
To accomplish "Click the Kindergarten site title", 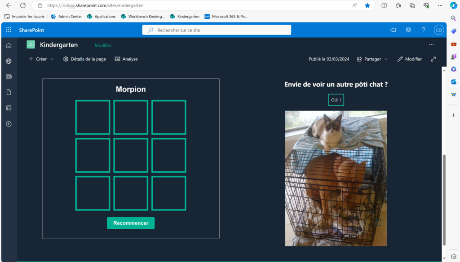I will click(59, 45).
